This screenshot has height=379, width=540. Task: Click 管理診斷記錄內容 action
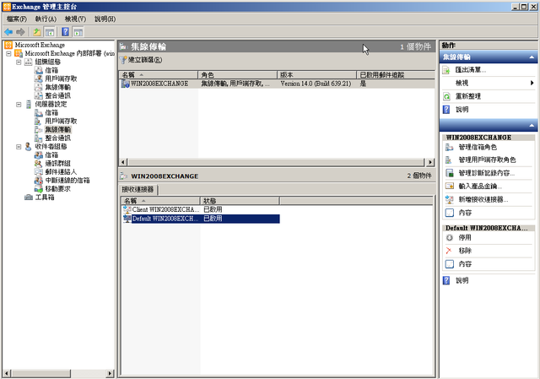point(487,173)
